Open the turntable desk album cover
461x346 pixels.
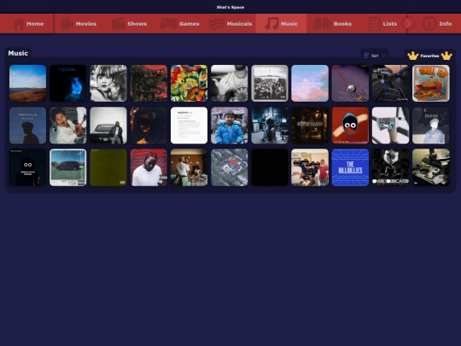click(431, 167)
